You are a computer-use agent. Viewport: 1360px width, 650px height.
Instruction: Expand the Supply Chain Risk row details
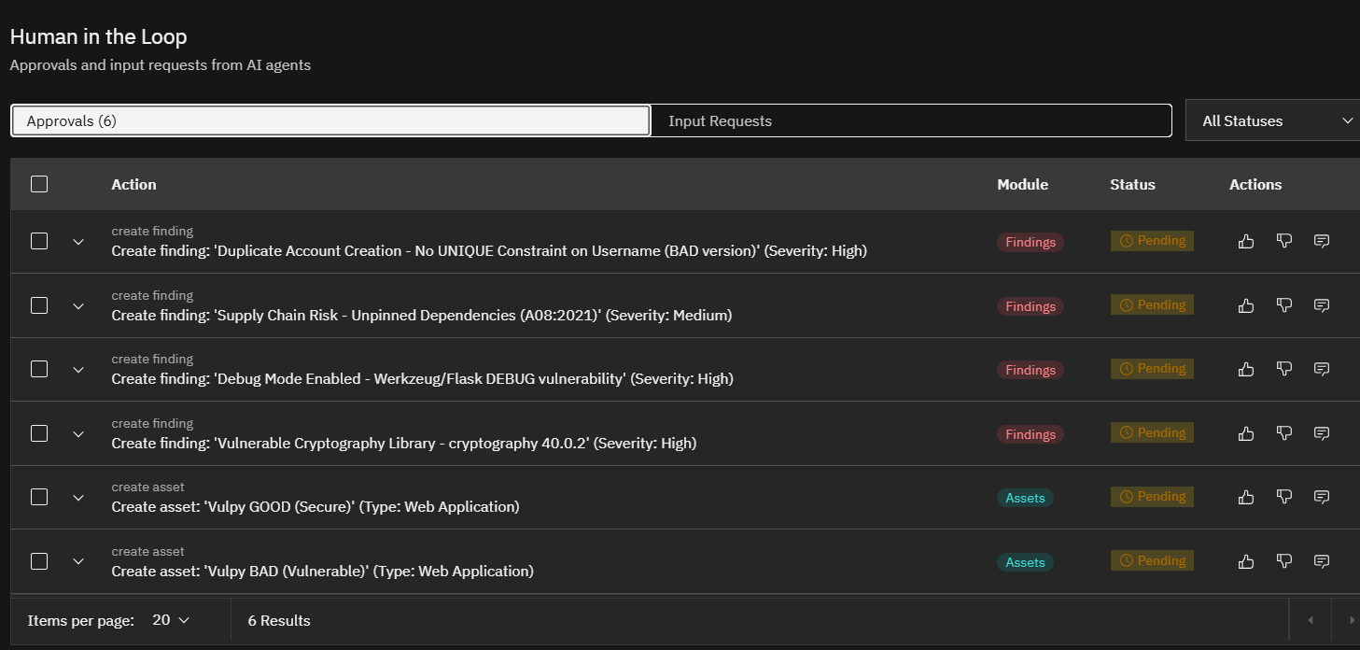[x=78, y=306]
